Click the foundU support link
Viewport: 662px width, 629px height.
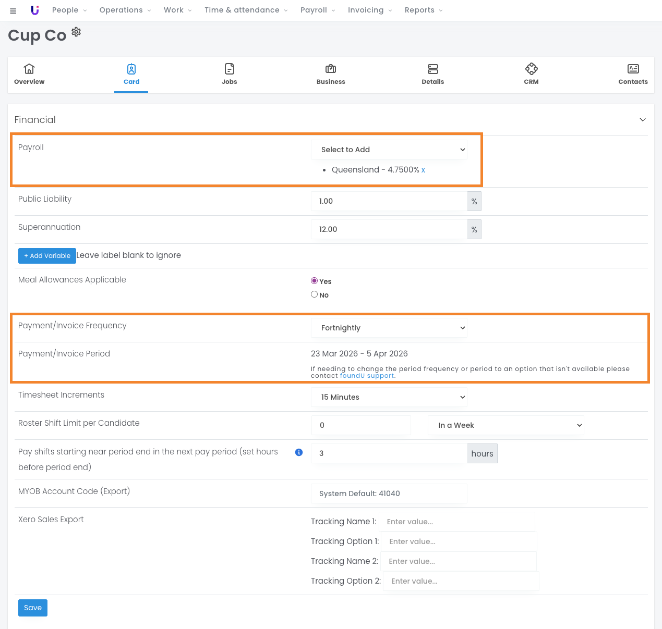click(367, 376)
